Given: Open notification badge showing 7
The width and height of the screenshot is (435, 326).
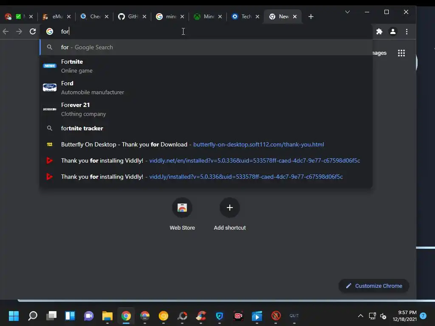Looking at the screenshot, I should 423,316.
